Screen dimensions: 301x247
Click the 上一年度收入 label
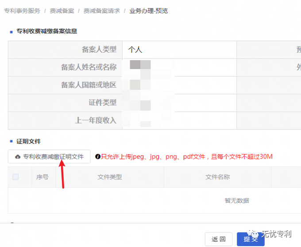pos(96,120)
